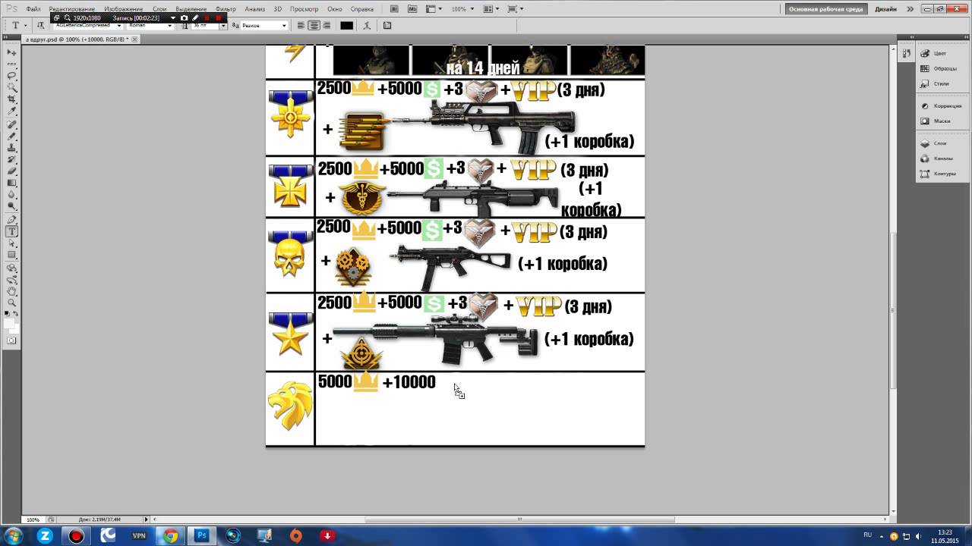Screen dimensions: 972x546
Task: Open the Character and Paragraph panels
Action: (387, 25)
